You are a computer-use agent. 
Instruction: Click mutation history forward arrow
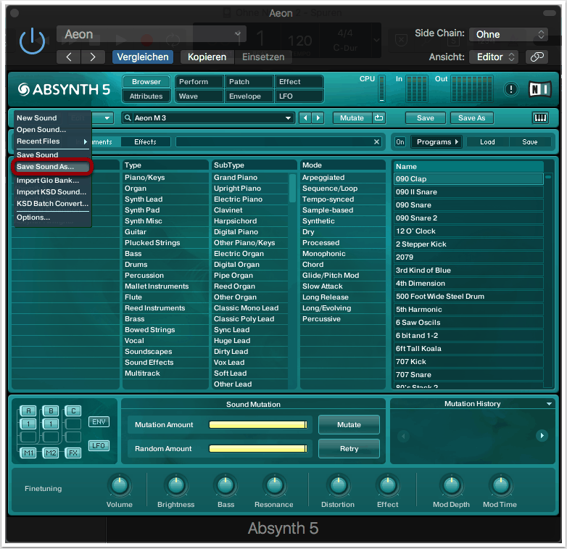(541, 436)
